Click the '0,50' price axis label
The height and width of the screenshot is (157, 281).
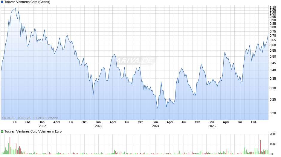pyautogui.click(x=273, y=57)
